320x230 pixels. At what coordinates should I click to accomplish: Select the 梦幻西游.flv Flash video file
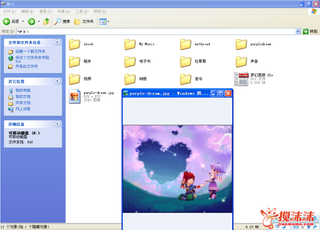[x=254, y=79]
